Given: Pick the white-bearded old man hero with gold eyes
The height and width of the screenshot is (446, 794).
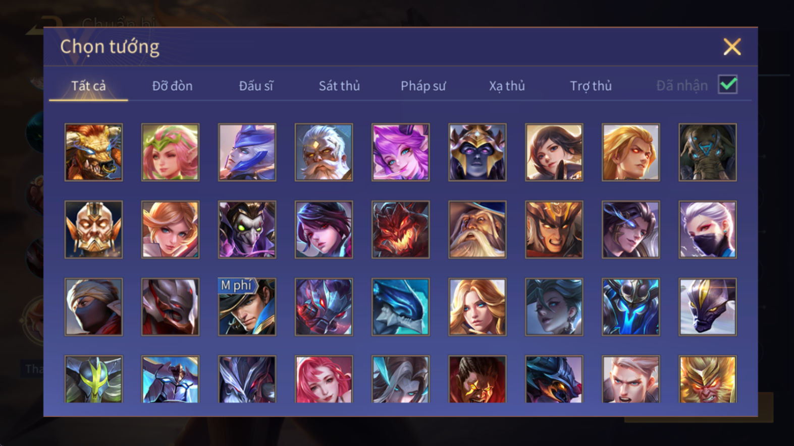Looking at the screenshot, I should click(x=324, y=152).
